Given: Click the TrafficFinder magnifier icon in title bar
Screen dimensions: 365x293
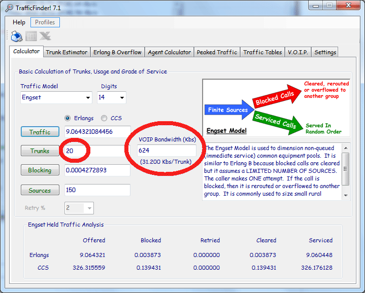Looking at the screenshot, I should coord(9,8).
